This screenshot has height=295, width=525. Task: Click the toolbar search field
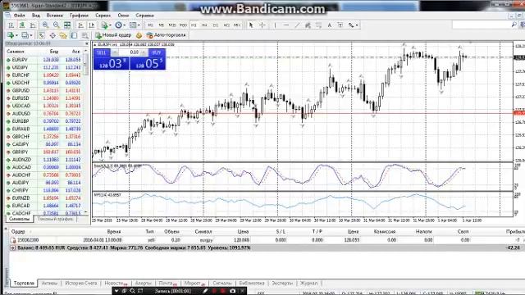482,25
